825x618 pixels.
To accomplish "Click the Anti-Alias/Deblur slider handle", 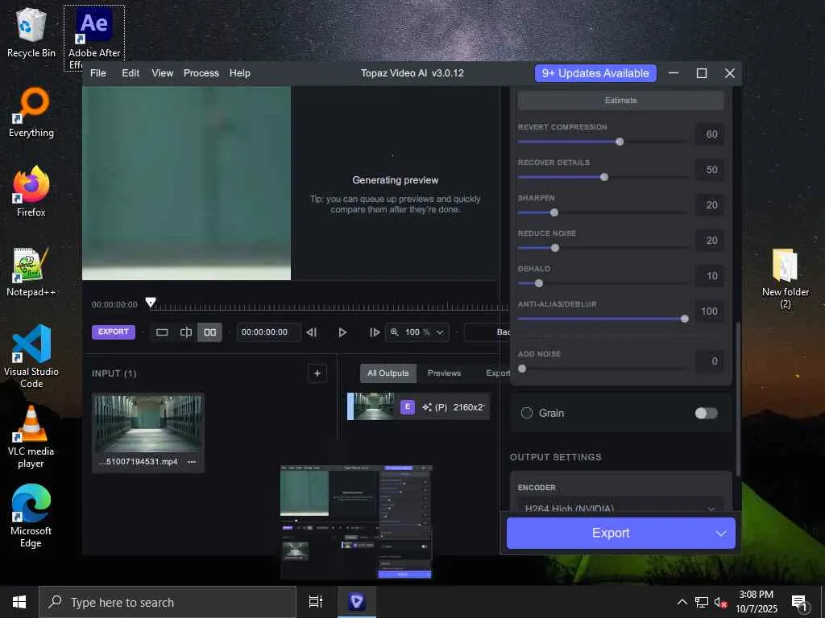I will (685, 319).
